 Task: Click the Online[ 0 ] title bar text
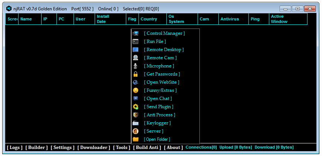108,9
